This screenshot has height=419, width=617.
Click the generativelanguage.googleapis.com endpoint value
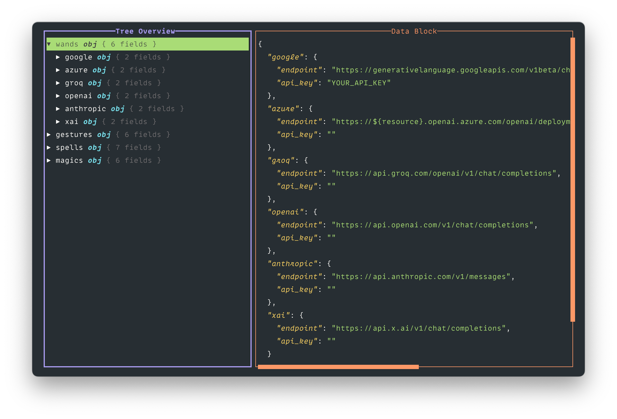451,70
